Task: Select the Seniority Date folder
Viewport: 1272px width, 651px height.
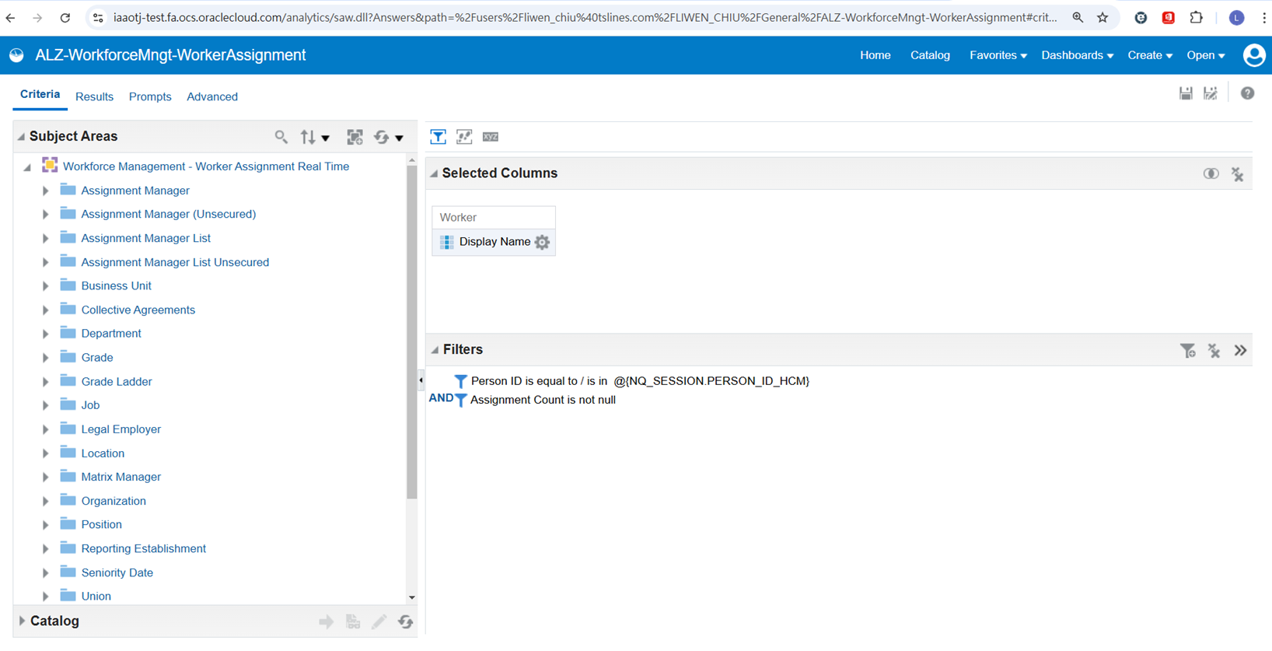Action: [x=117, y=572]
